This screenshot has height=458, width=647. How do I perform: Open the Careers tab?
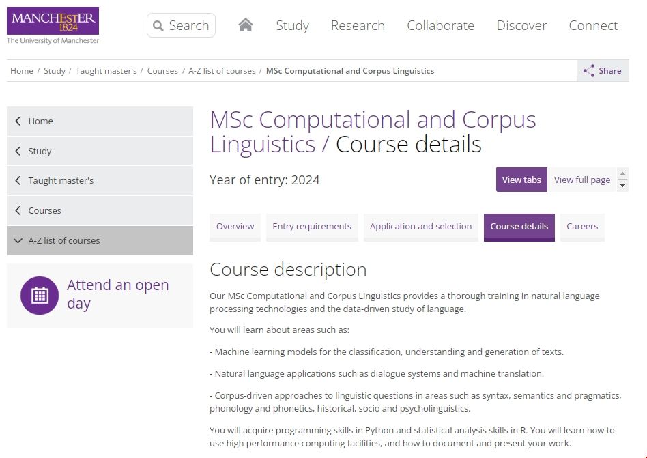coord(581,227)
